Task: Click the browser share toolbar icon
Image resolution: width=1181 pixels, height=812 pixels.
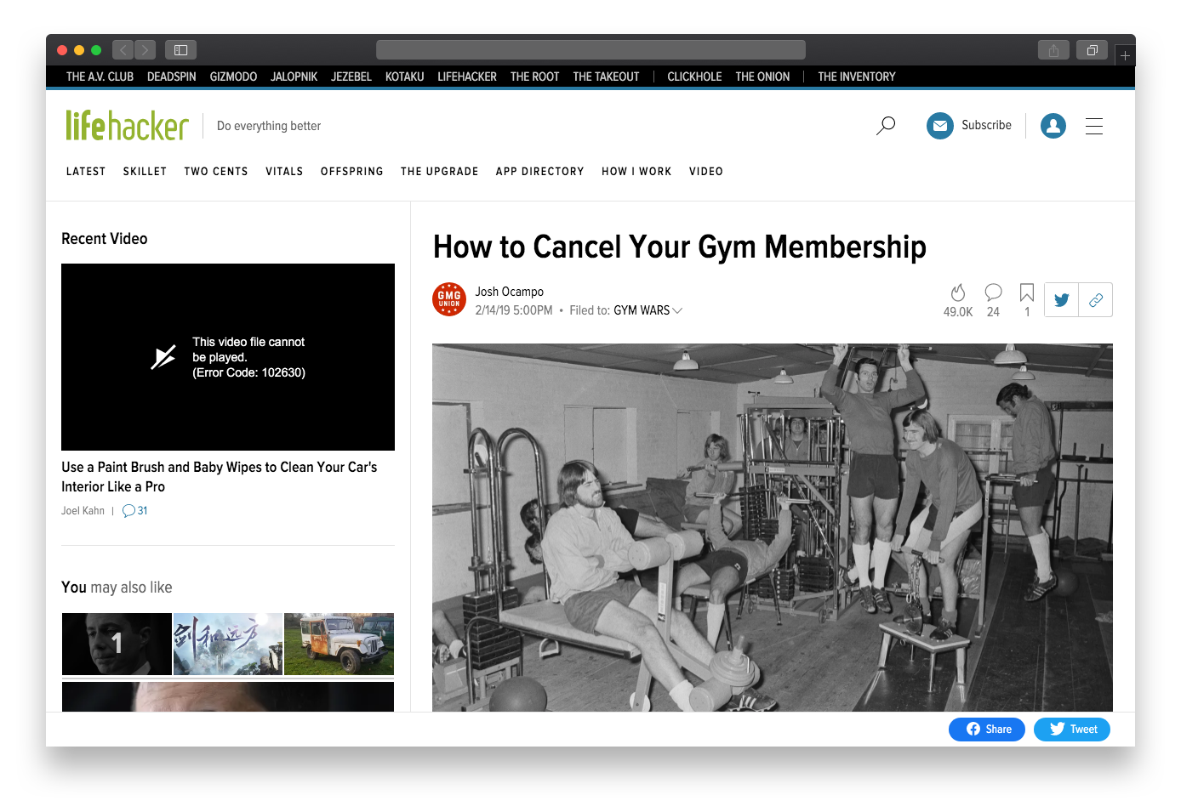Action: [1053, 50]
